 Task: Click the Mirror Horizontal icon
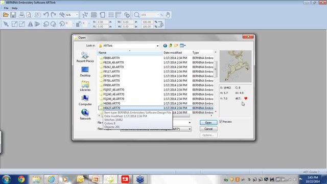pyautogui.click(x=30, y=24)
